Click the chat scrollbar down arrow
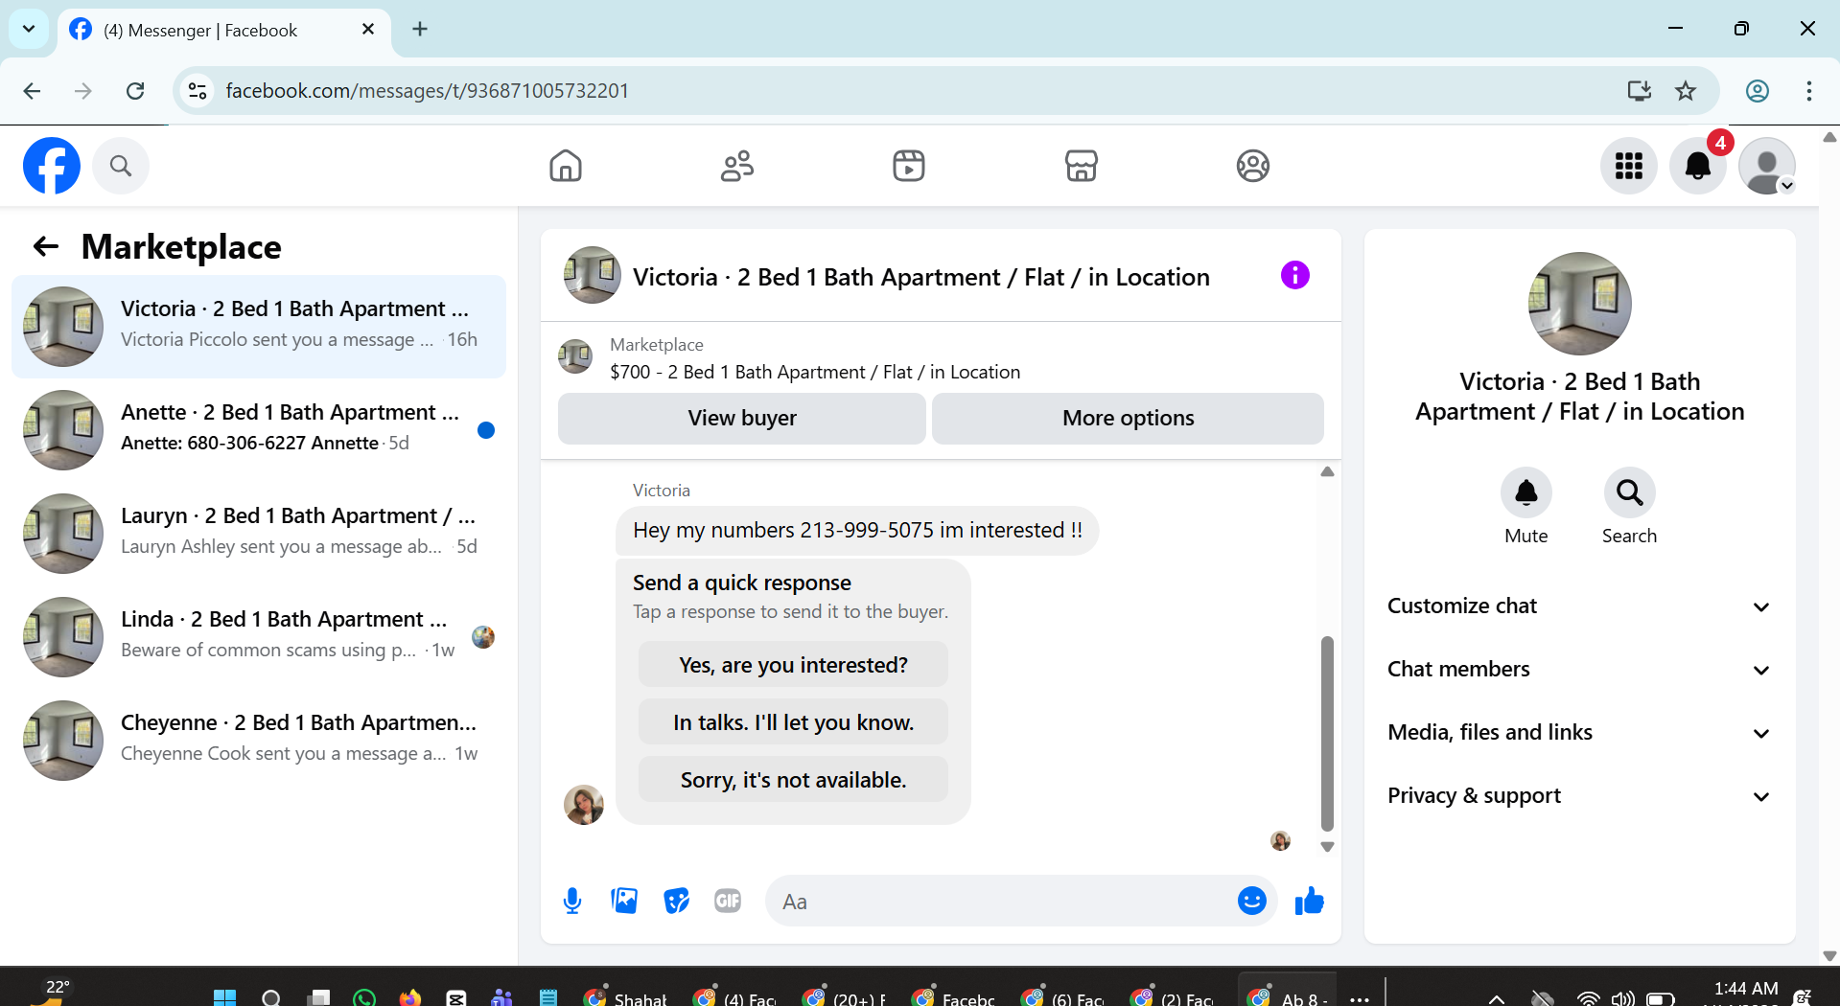The height and width of the screenshot is (1006, 1840). [x=1327, y=847]
